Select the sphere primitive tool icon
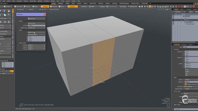The image size is (198, 111). (1, 11)
